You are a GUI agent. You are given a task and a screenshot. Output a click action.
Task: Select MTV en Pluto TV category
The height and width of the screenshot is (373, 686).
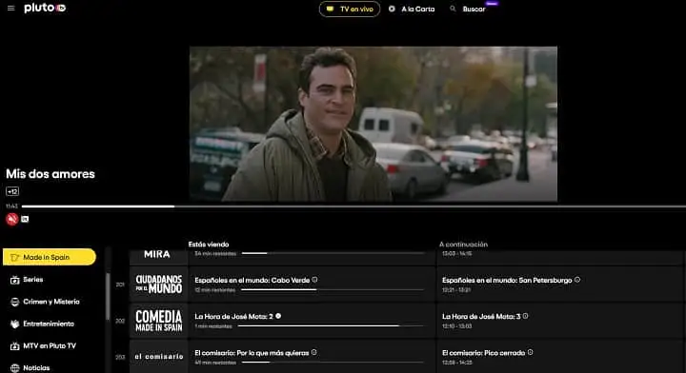click(x=50, y=346)
